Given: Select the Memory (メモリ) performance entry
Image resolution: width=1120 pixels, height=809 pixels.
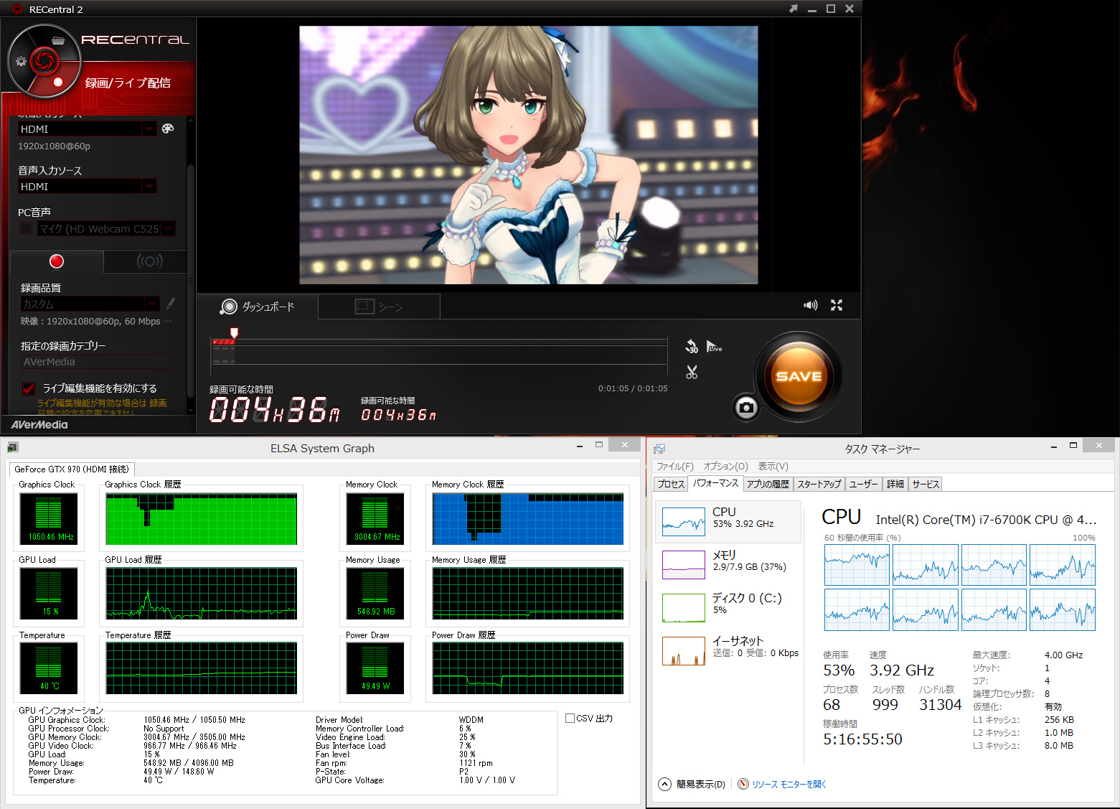Looking at the screenshot, I should (x=728, y=564).
